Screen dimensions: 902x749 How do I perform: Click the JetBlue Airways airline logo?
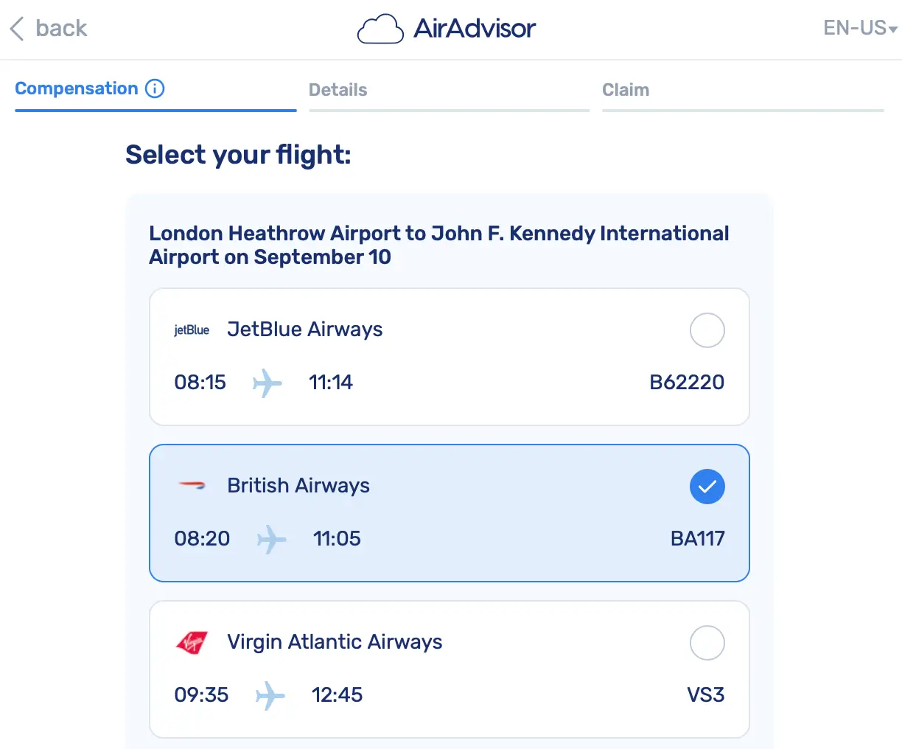coord(191,330)
